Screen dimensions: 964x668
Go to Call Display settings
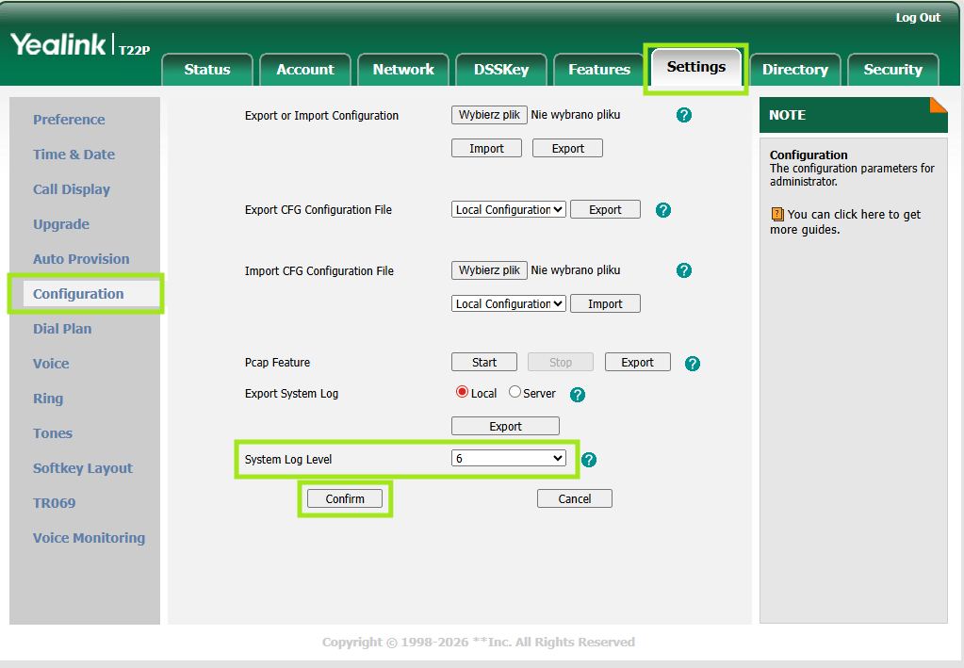(72, 189)
